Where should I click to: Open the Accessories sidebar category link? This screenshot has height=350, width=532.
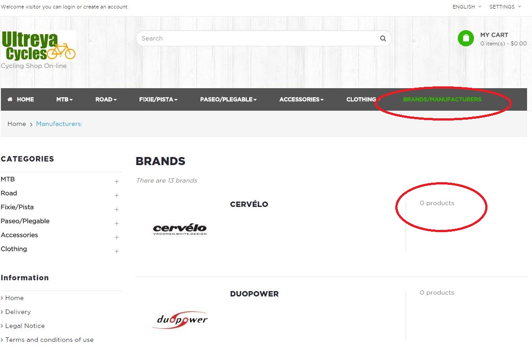[x=19, y=235]
